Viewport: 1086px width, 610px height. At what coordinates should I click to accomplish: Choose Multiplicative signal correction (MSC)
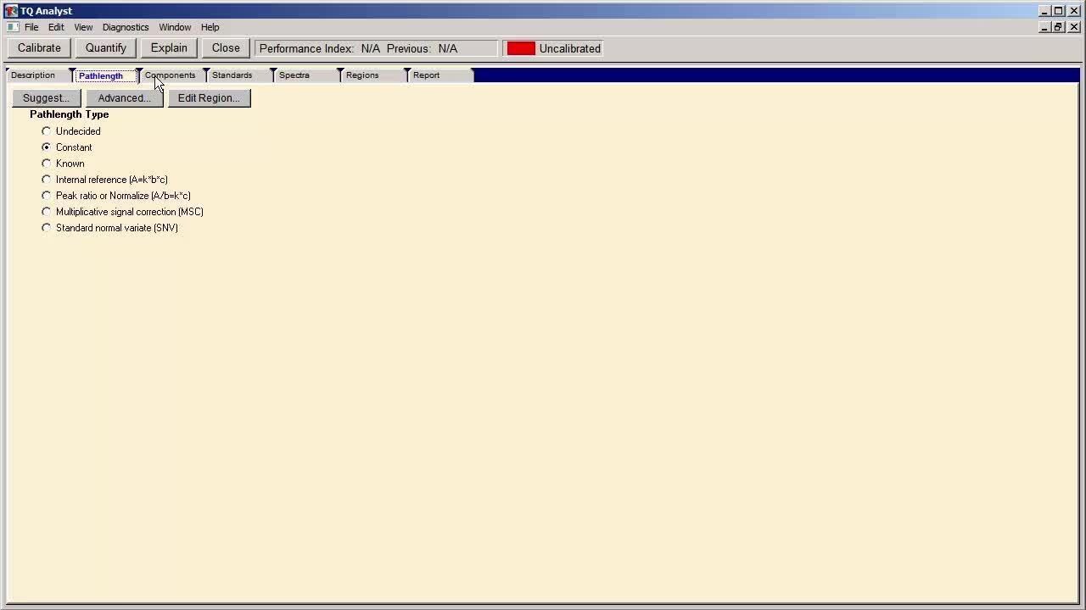(47, 212)
